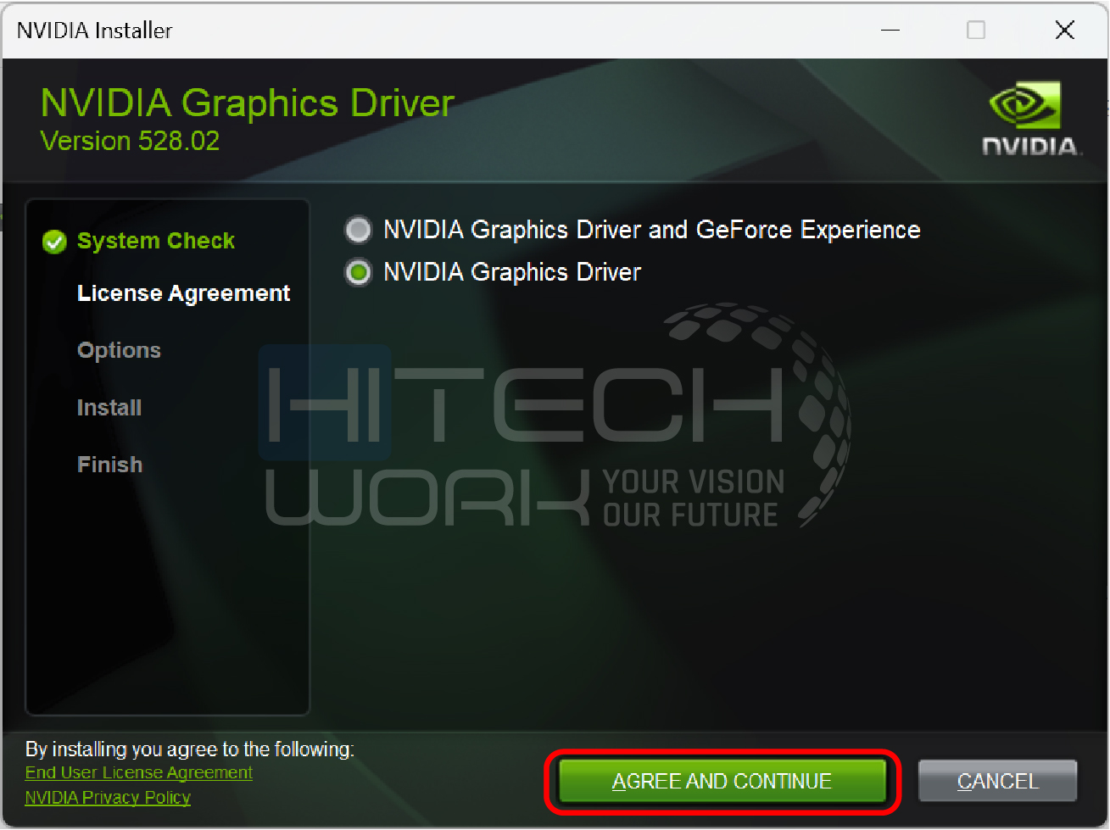Select the Options step in sidebar

[x=119, y=350]
